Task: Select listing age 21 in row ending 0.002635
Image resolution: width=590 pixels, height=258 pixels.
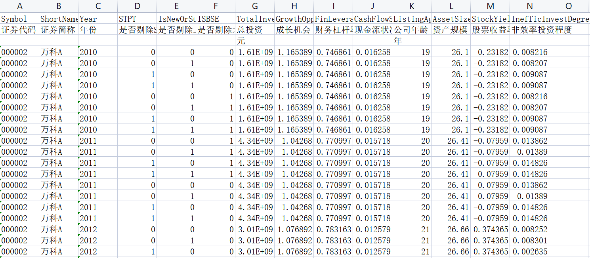Action: [x=412, y=252]
